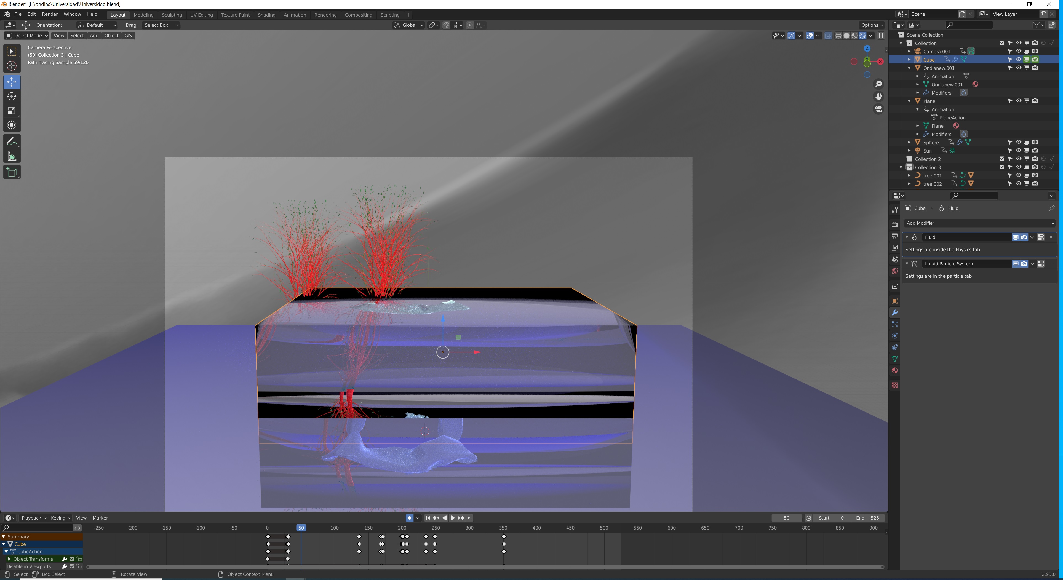The height and width of the screenshot is (580, 1063).
Task: Click the Options button in header
Action: tap(872, 25)
